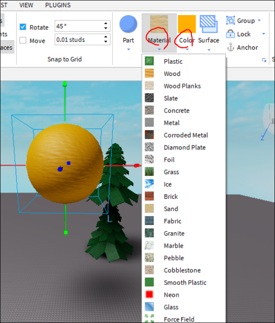This screenshot has height=323, width=275.
Task: Decrease the move studs value
Action: (x=106, y=42)
